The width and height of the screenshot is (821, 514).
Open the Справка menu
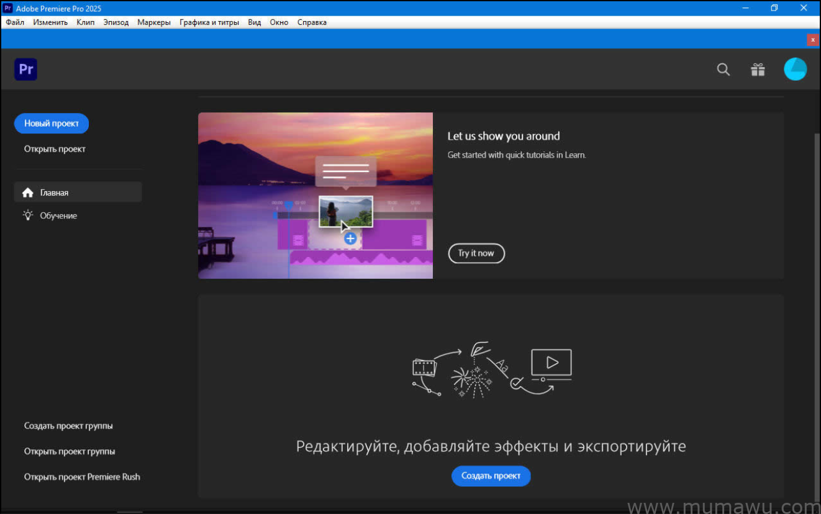312,22
